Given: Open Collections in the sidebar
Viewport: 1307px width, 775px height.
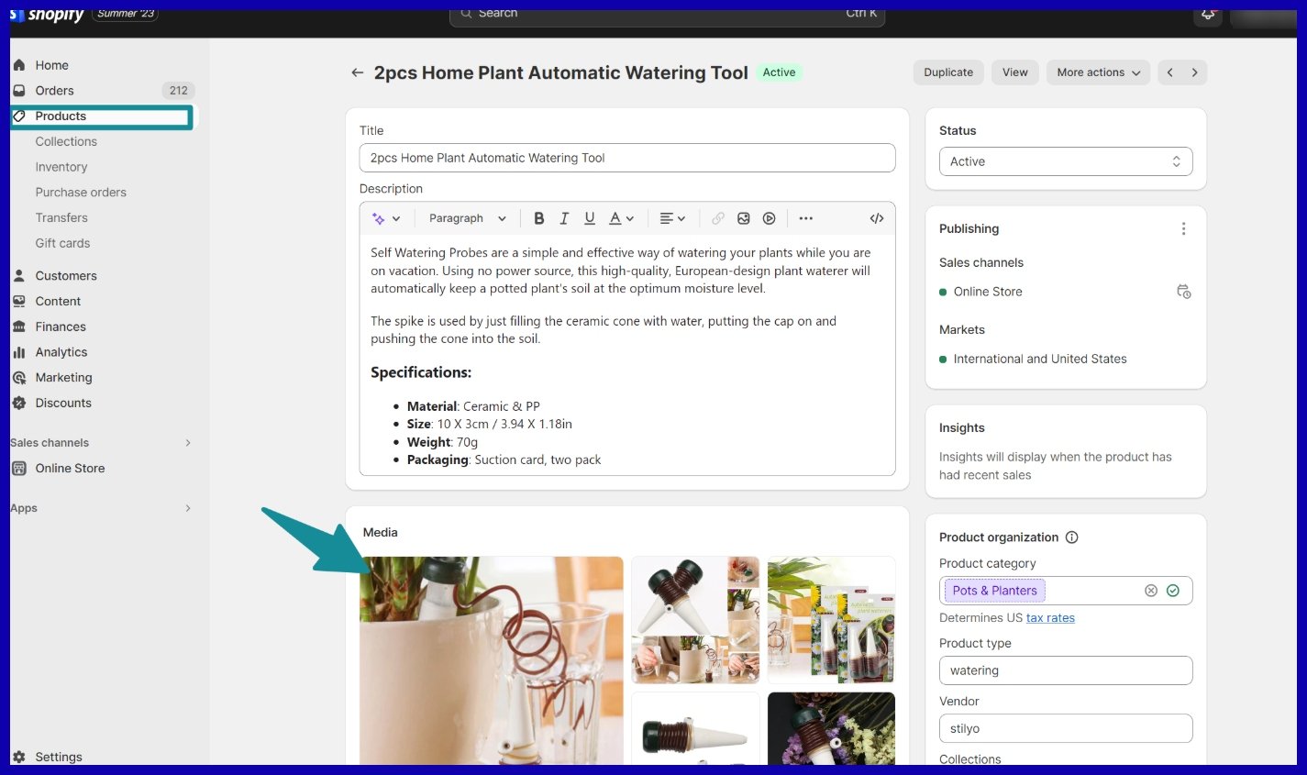Looking at the screenshot, I should point(66,141).
